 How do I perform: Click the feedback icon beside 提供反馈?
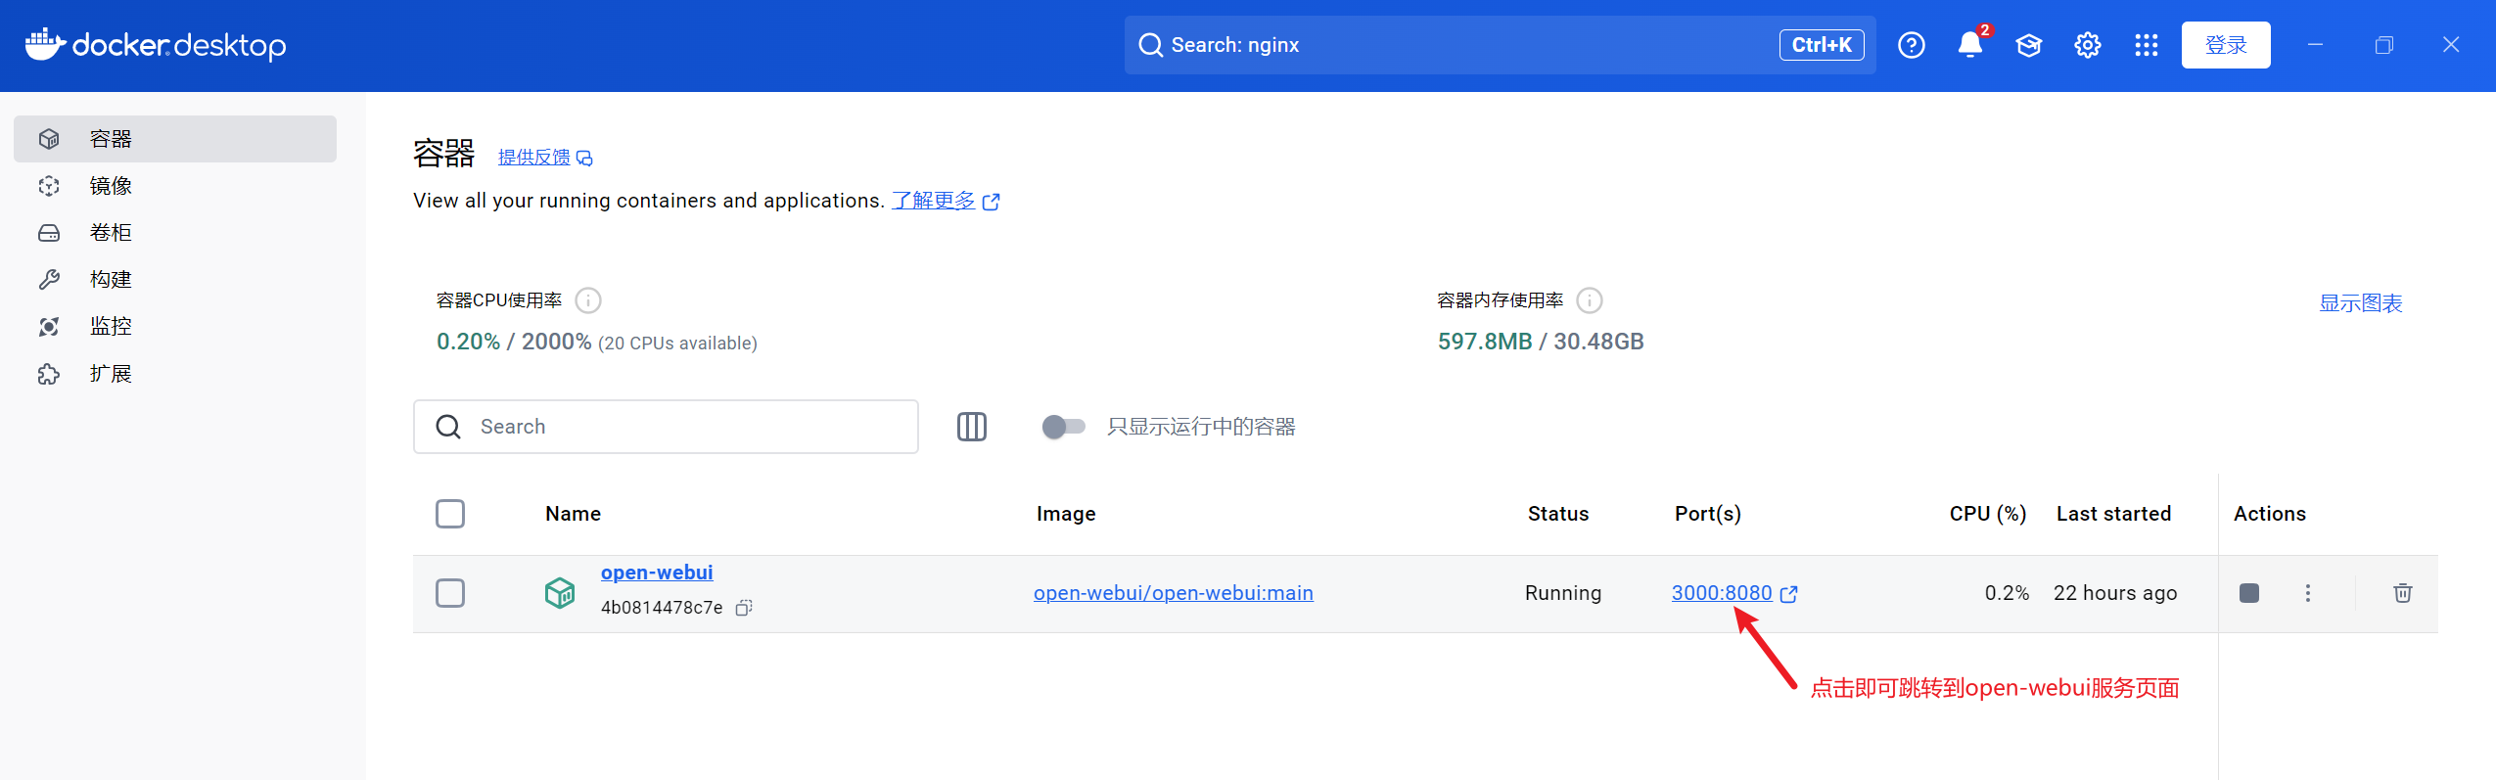pyautogui.click(x=584, y=159)
